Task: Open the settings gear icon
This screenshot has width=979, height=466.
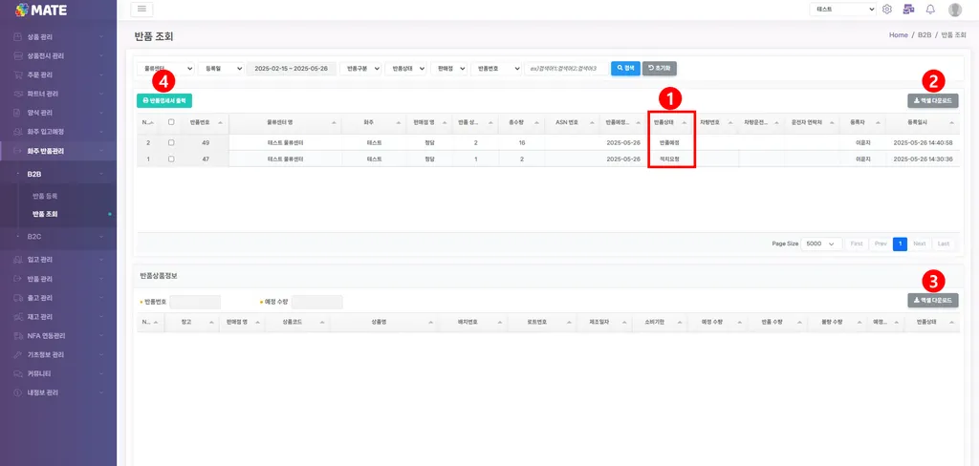Action: (x=887, y=10)
